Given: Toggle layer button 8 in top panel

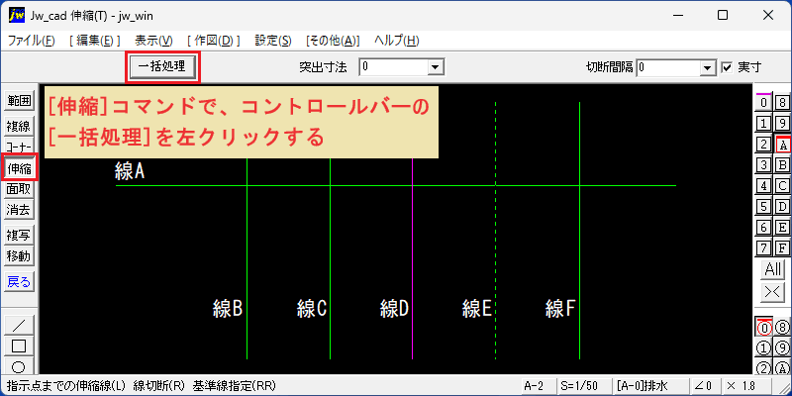Looking at the screenshot, I should (782, 103).
